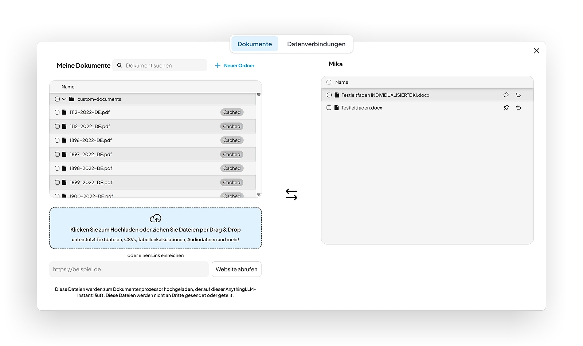Click the plus icon for new folder
This screenshot has height=346, width=583.
218,65
